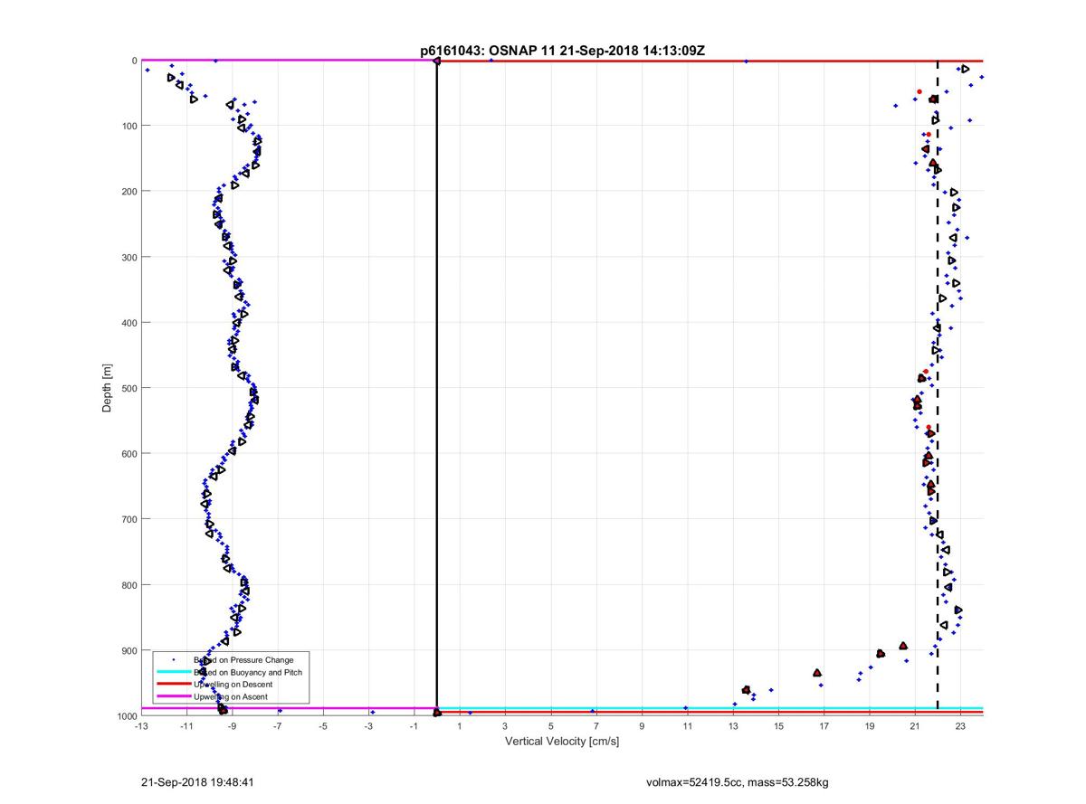Click the x-axis tick label "-3"
The height and width of the screenshot is (804, 1086).
pos(368,726)
